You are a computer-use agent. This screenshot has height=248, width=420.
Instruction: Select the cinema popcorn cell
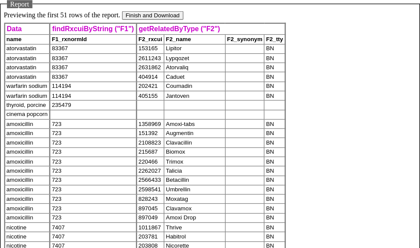click(x=27, y=115)
